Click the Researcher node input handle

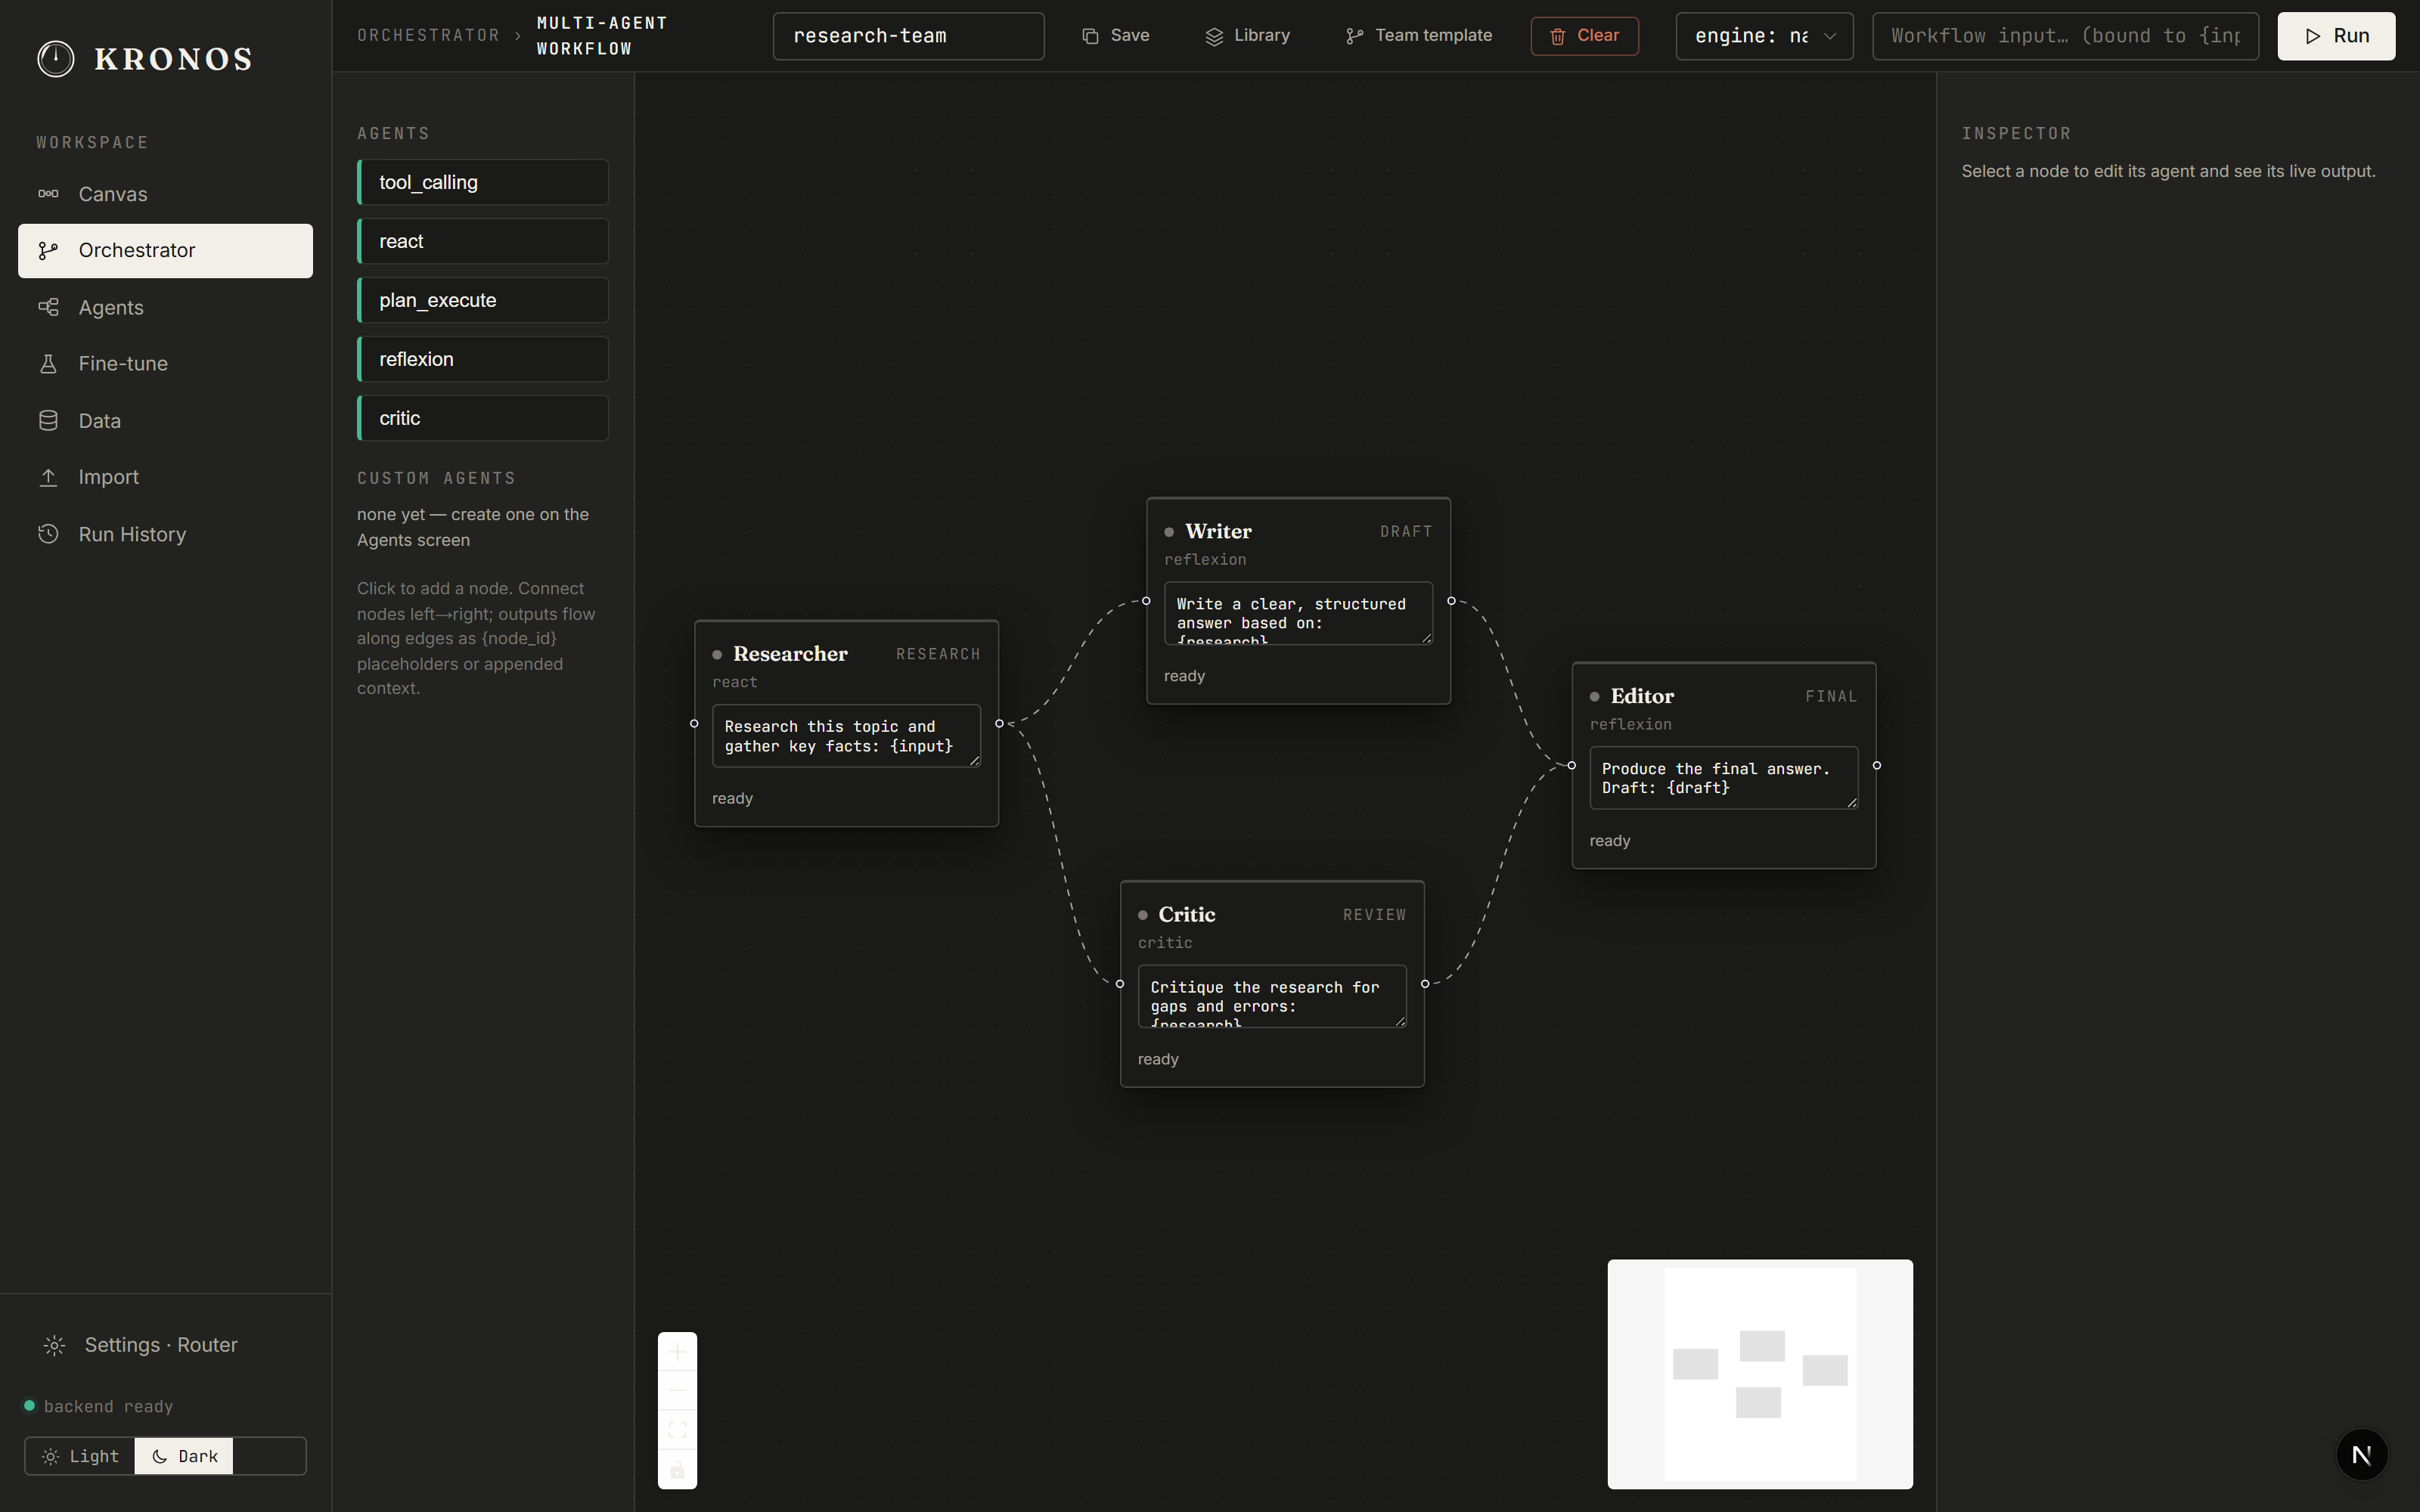[694, 723]
